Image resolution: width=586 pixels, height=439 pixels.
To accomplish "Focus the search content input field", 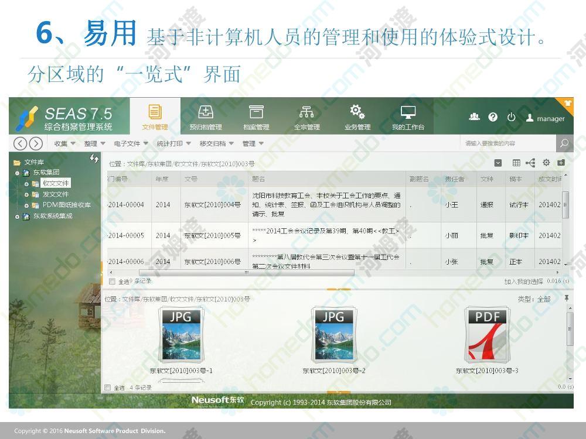I will tap(508, 143).
